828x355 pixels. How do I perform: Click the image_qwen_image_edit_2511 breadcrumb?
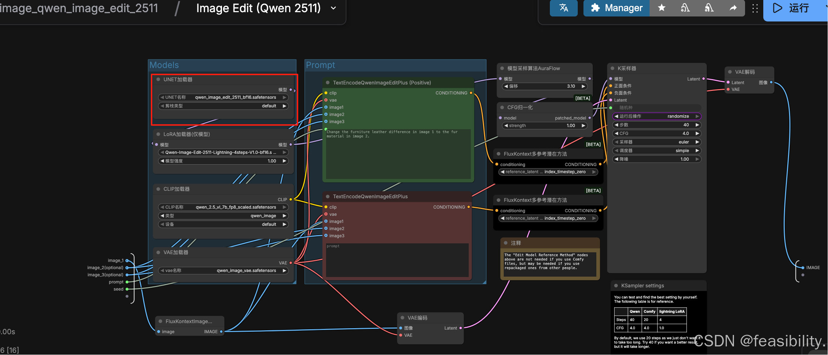click(x=79, y=8)
